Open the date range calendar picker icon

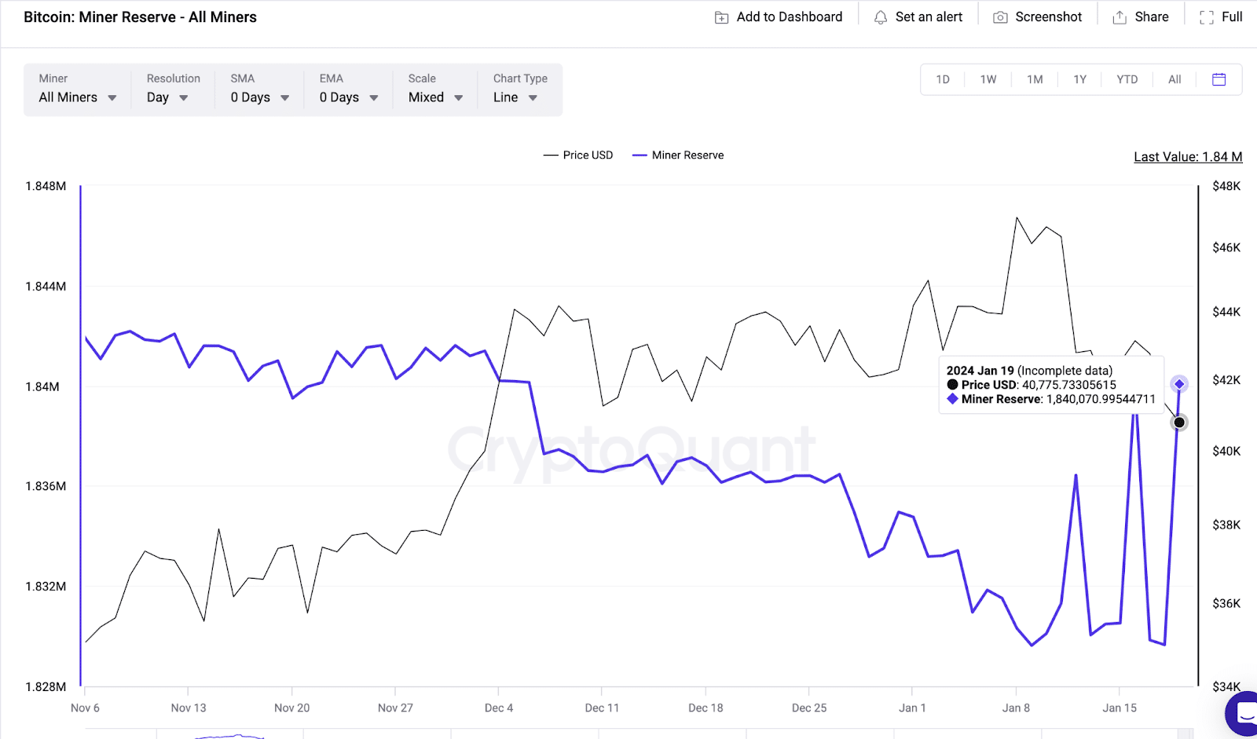[1219, 79]
